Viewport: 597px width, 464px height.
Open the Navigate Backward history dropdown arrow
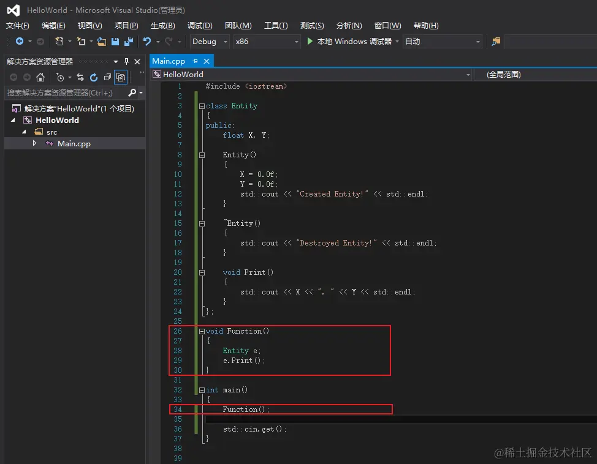coord(30,42)
